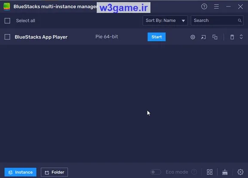Open the Sort By: Name dropdown
Screen dimensions: 248x178
(x=165, y=20)
